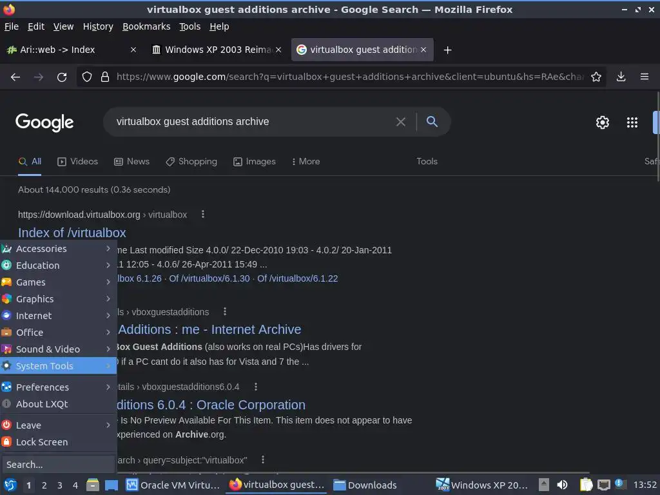
Task: Open the 6.0.4 Oracle Corporation result
Action: (211, 405)
